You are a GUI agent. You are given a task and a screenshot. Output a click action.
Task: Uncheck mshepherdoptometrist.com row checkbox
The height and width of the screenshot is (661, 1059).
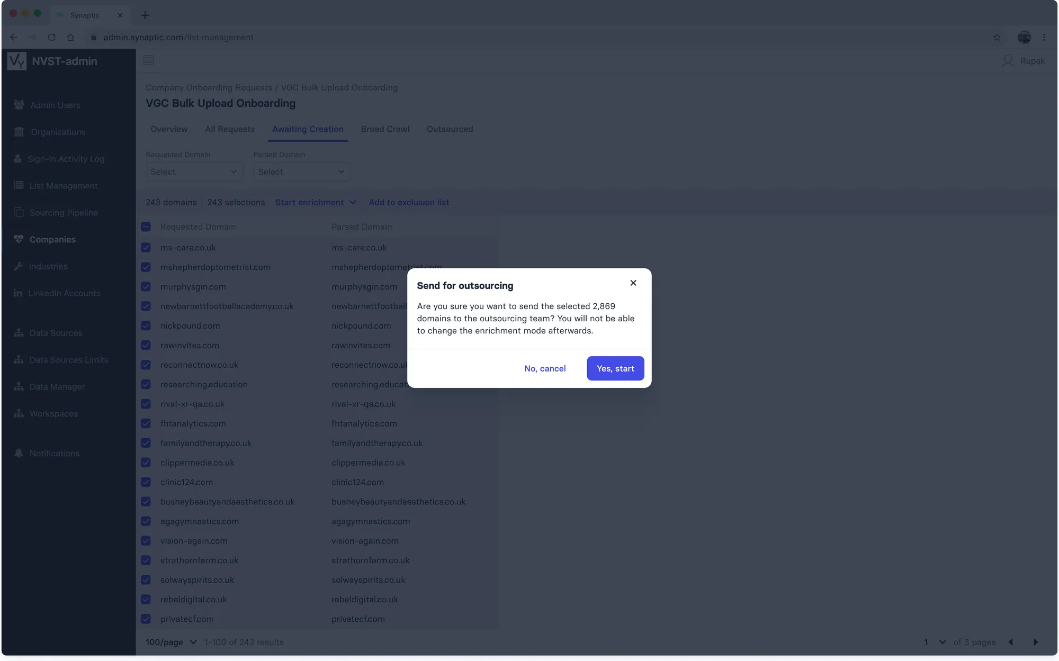[x=146, y=267]
